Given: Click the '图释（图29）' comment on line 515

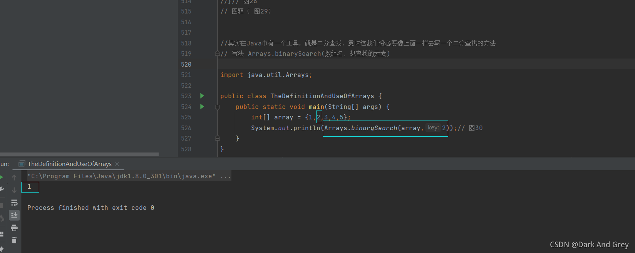Looking at the screenshot, I should coord(246,12).
